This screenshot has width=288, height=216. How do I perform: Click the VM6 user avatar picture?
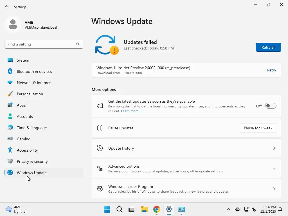point(13,24)
